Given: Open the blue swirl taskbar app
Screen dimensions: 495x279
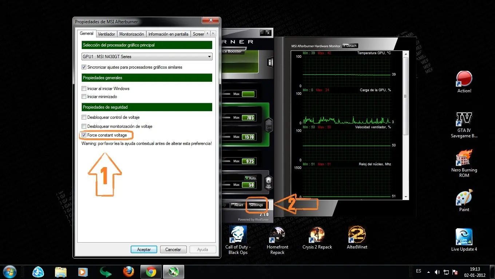Looking at the screenshot, I should pyautogui.click(x=38, y=272).
